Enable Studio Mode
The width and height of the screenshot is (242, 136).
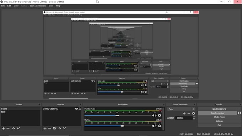[219, 117]
